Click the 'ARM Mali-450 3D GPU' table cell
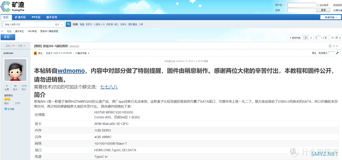The width and height of the screenshot is (342, 160). pos(111,124)
